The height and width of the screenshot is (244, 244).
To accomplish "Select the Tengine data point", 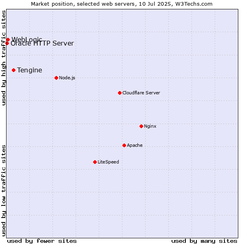I will tap(13, 70).
